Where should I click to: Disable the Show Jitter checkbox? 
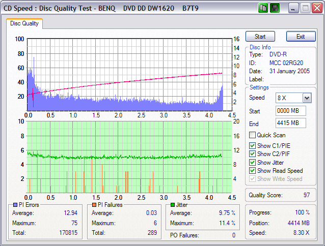click(252, 163)
